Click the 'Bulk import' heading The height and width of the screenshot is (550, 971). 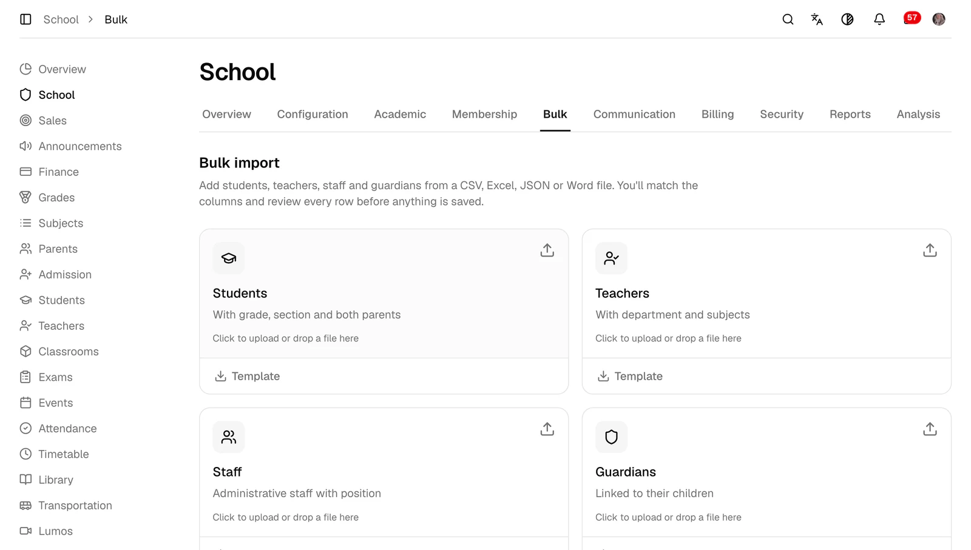[239, 163]
